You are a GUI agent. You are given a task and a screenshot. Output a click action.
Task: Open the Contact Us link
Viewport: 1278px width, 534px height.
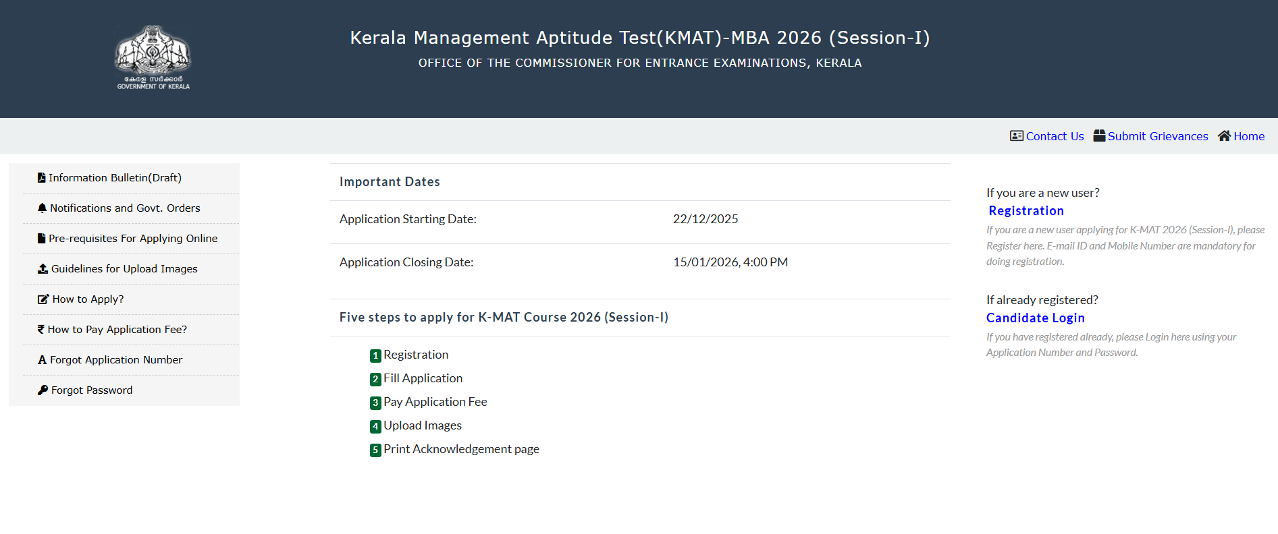pos(1055,136)
